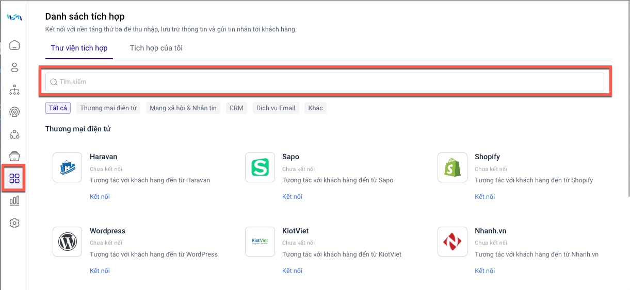Open the home icon in sidebar
The height and width of the screenshot is (290, 630).
click(x=14, y=45)
